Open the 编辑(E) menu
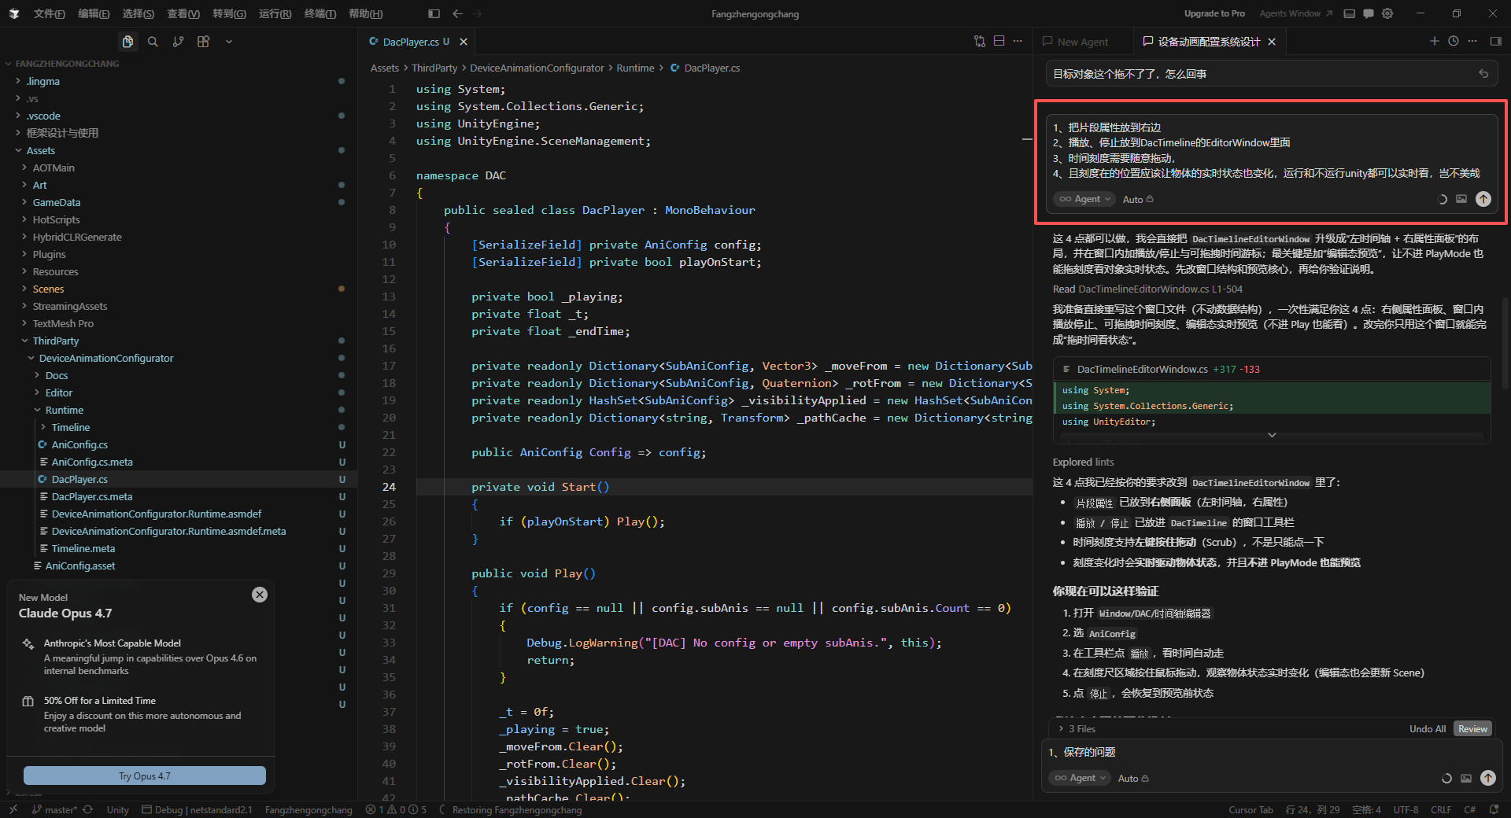 coord(94,13)
